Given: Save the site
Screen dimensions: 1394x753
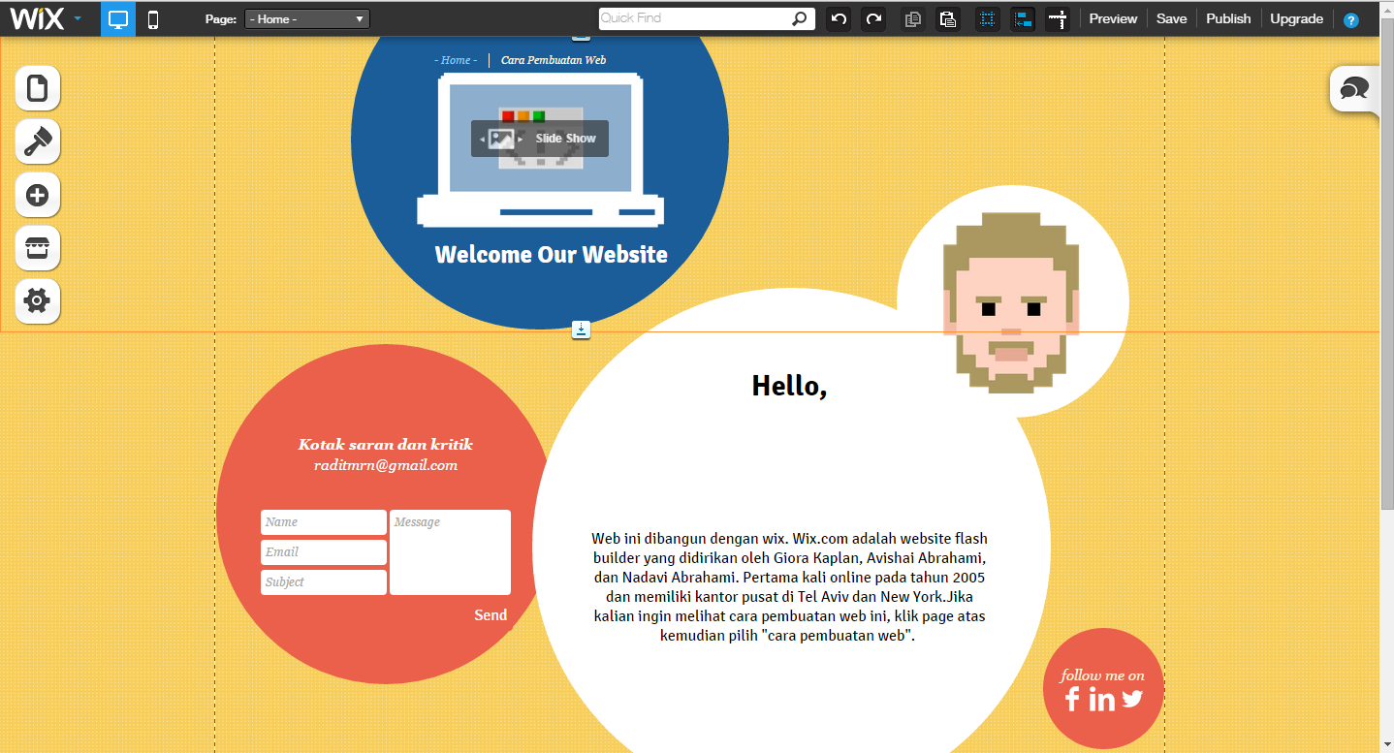Looking at the screenshot, I should coord(1171,18).
